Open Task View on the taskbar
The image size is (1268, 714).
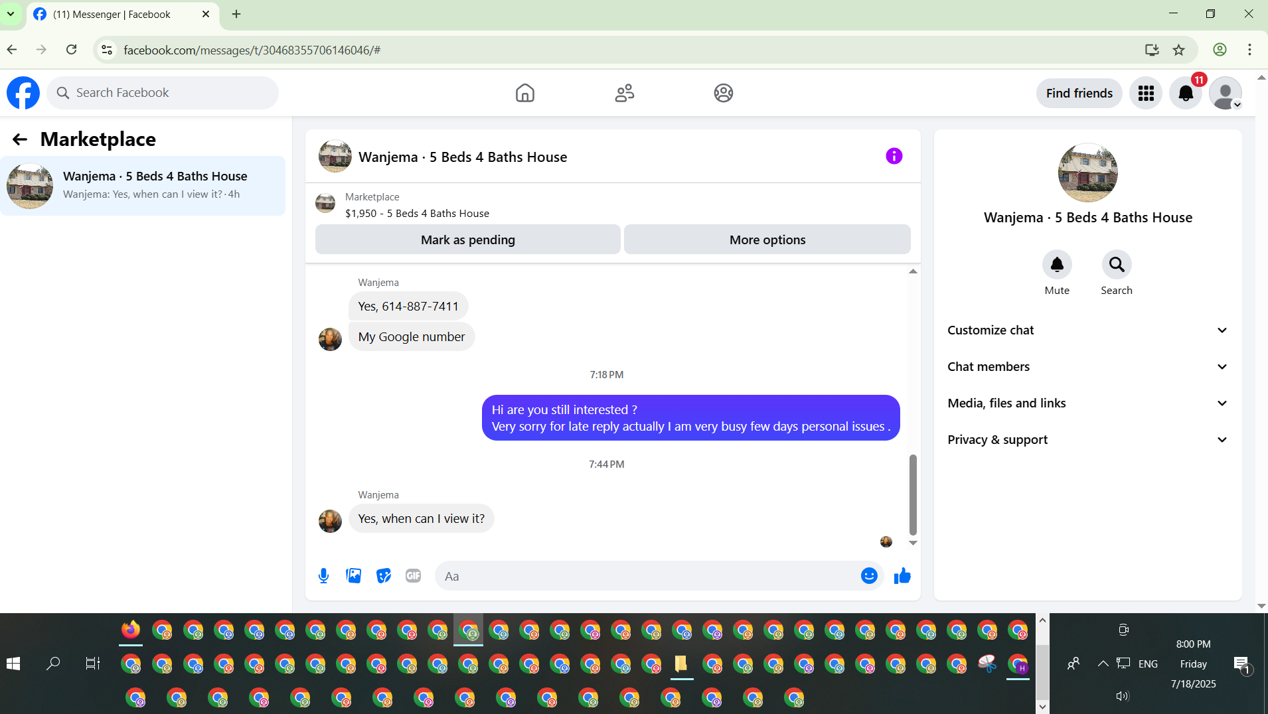(x=93, y=664)
